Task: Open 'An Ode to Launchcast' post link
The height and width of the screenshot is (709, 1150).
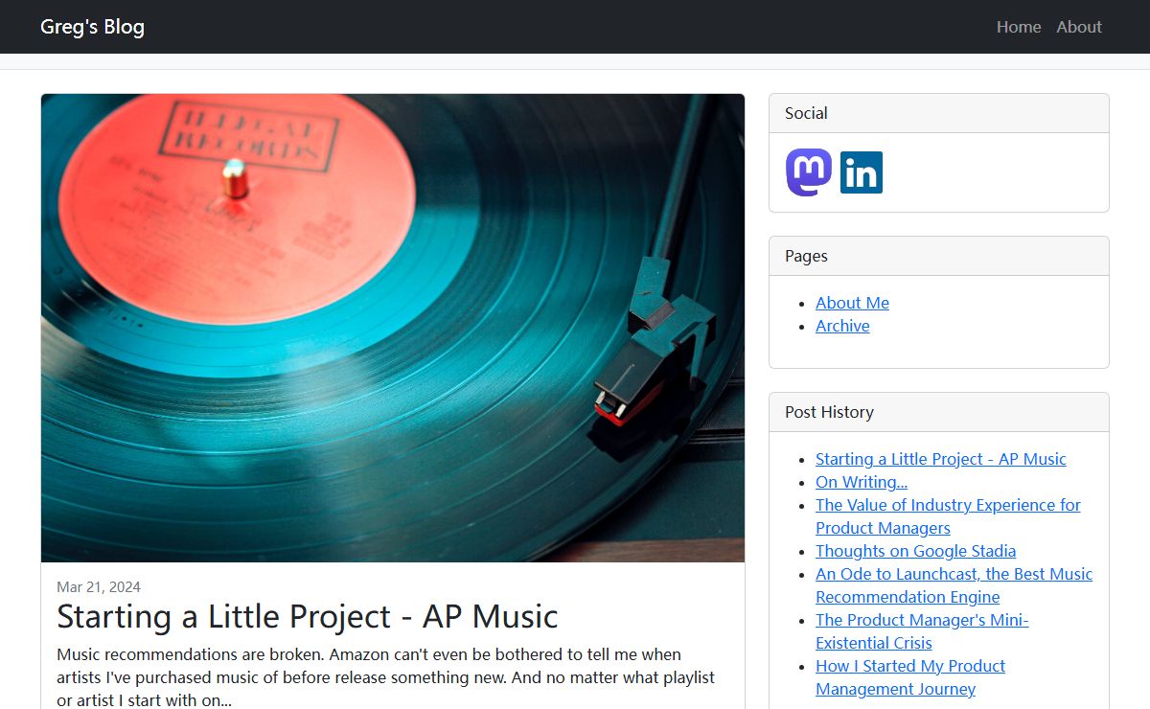Action: [954, 585]
